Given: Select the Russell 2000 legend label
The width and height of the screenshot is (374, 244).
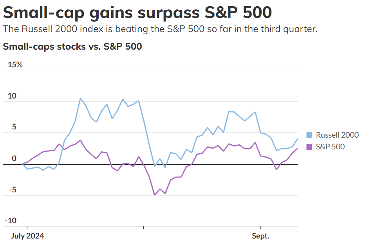Looking at the screenshot, I should [337, 135].
